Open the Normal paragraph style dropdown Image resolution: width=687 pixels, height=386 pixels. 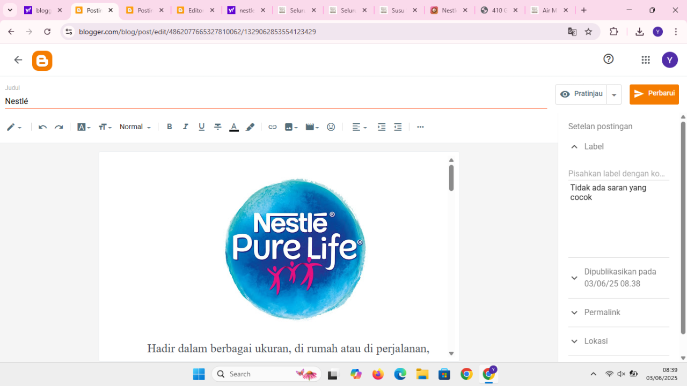pyautogui.click(x=135, y=127)
